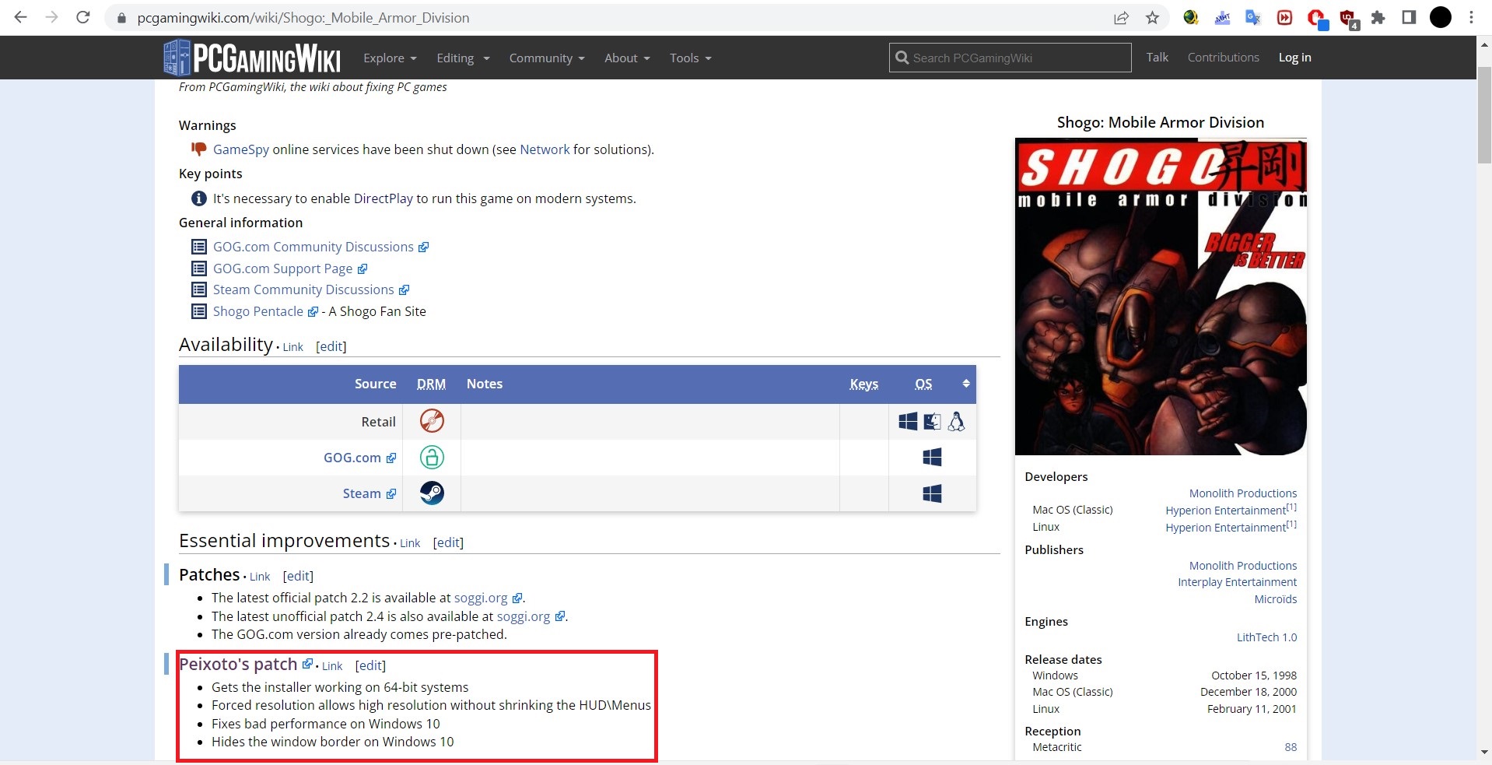Click Link anchor next to Availability heading
1492x765 pixels.
coord(292,347)
